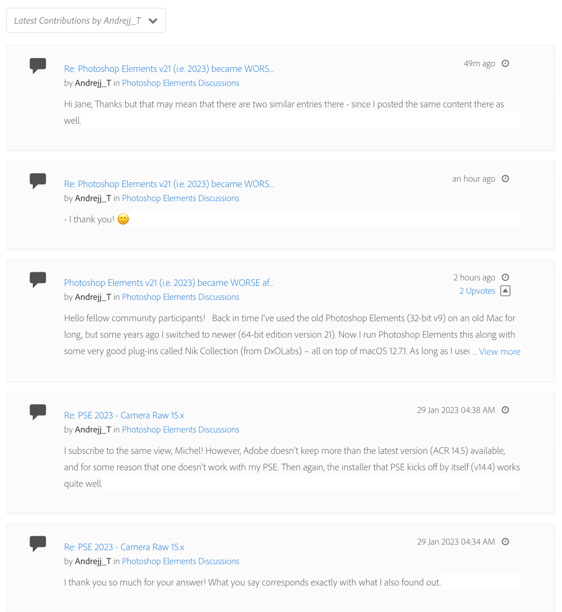Screen dimensions: 562x612
Task: Click speech bubble icon of 2 hours ago post
Action: point(38,279)
